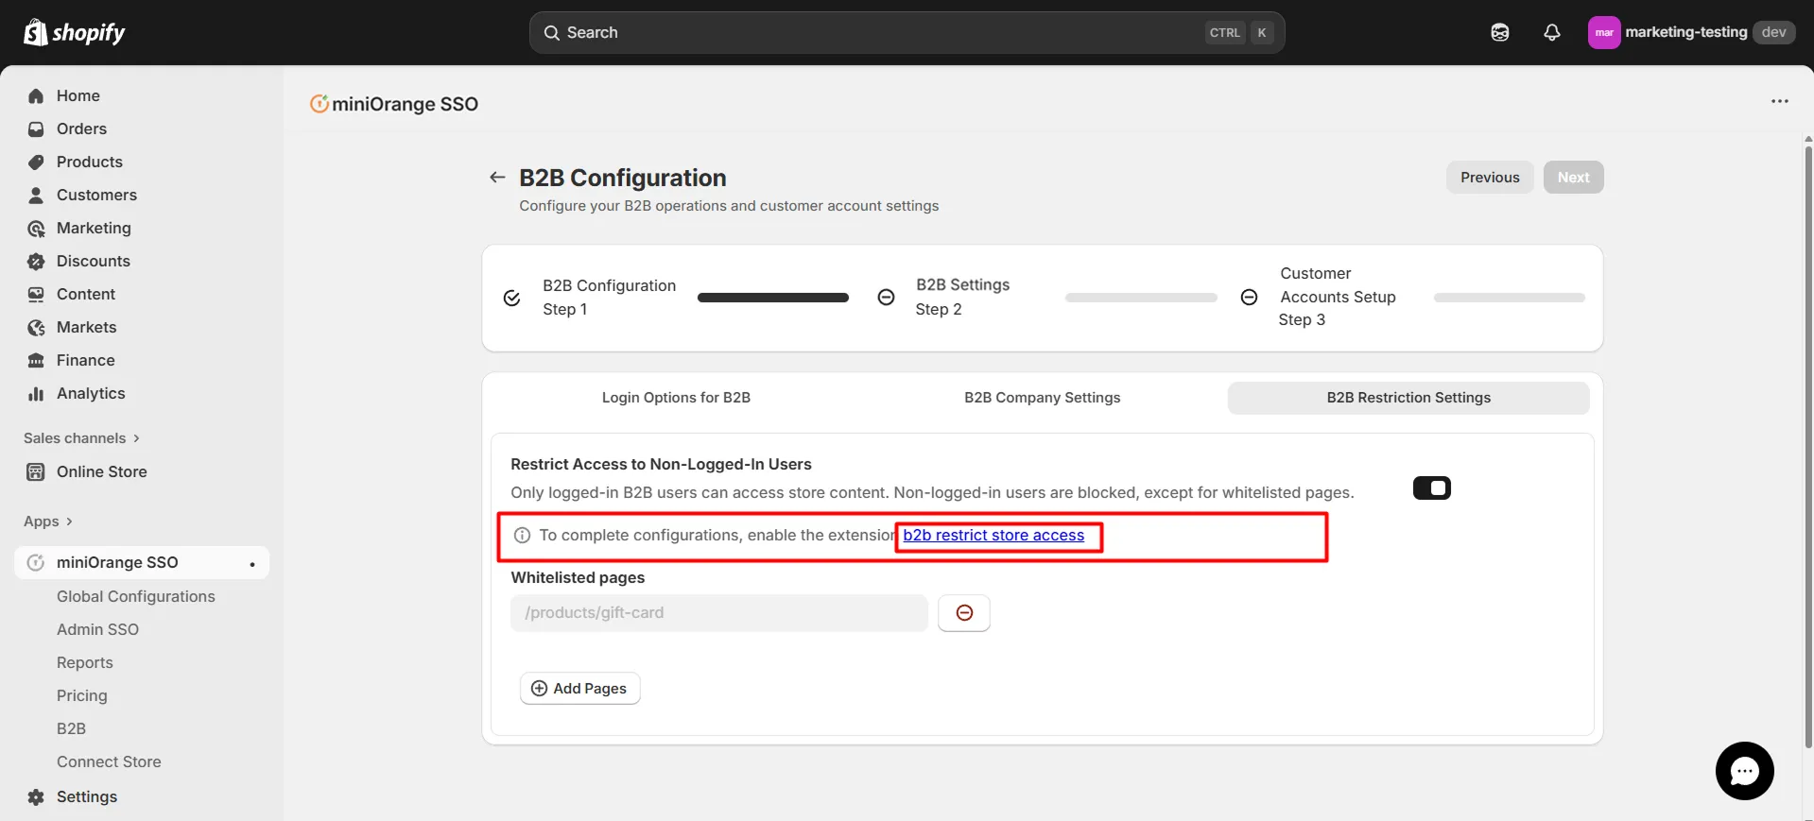Click the Home sidebar label
Image resolution: width=1814 pixels, height=821 pixels.
(78, 95)
